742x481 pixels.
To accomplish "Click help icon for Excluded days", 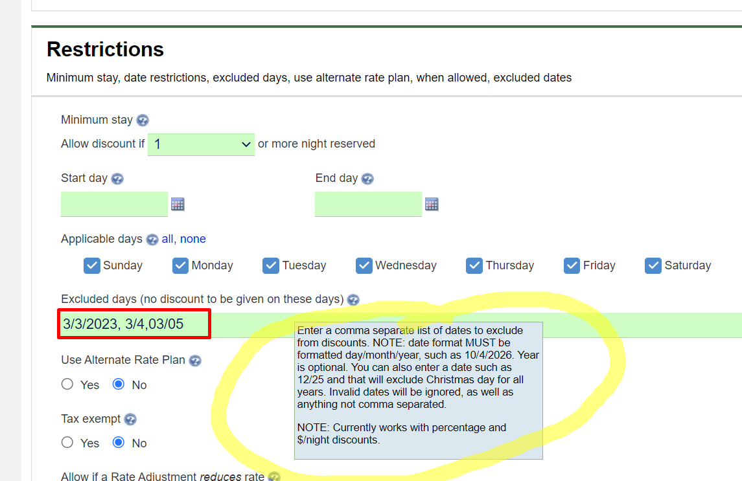I will click(x=353, y=300).
